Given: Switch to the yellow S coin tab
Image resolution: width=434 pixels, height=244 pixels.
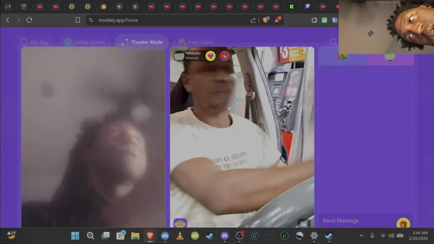Looking at the screenshot, I should tap(103, 6).
